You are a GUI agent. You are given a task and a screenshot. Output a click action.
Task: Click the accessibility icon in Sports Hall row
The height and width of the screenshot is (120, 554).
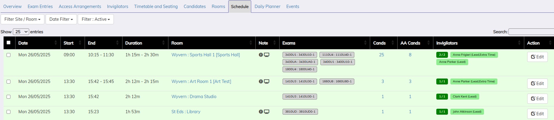coord(261,55)
